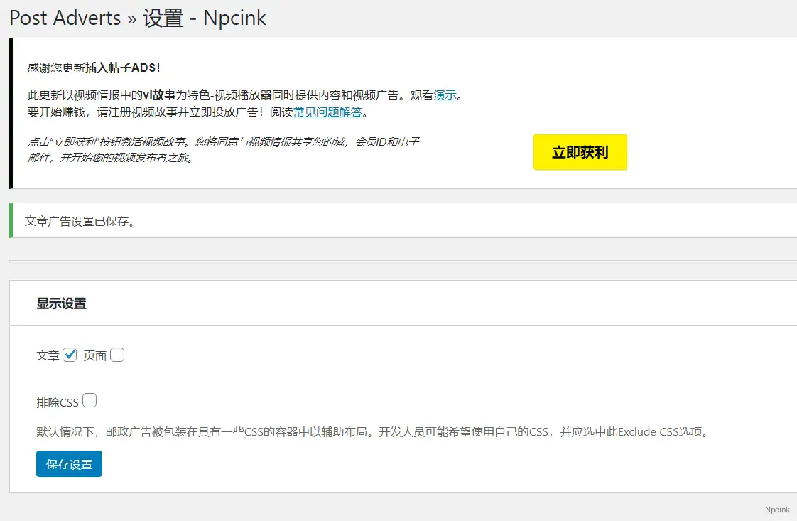Image resolution: width=797 pixels, height=521 pixels.
Task: Click the blue 保存设置 button
Action: (69, 464)
